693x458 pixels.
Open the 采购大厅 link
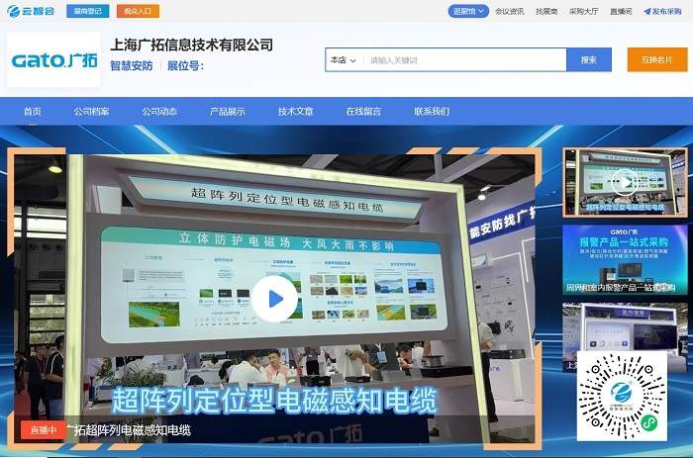coord(583,11)
